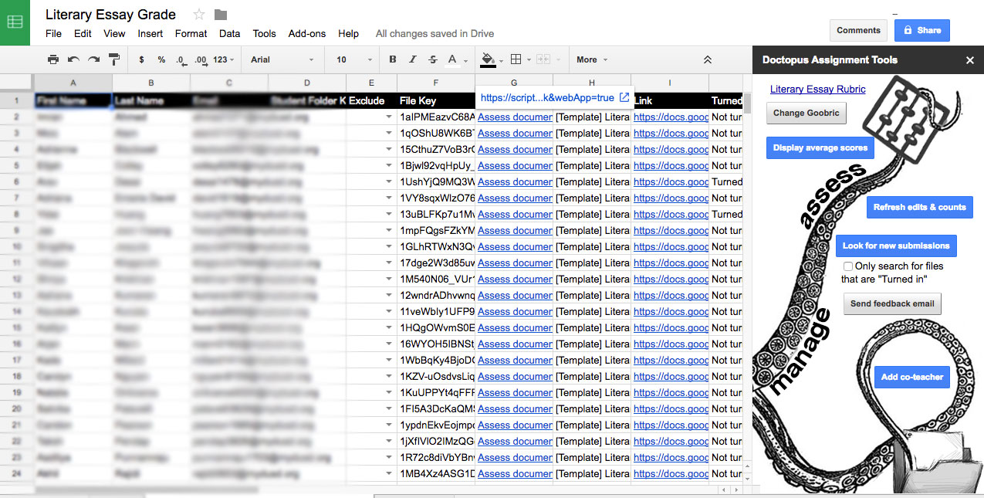Star the Literary Essay Grade document
Viewport: 984px width, 498px height.
199,15
